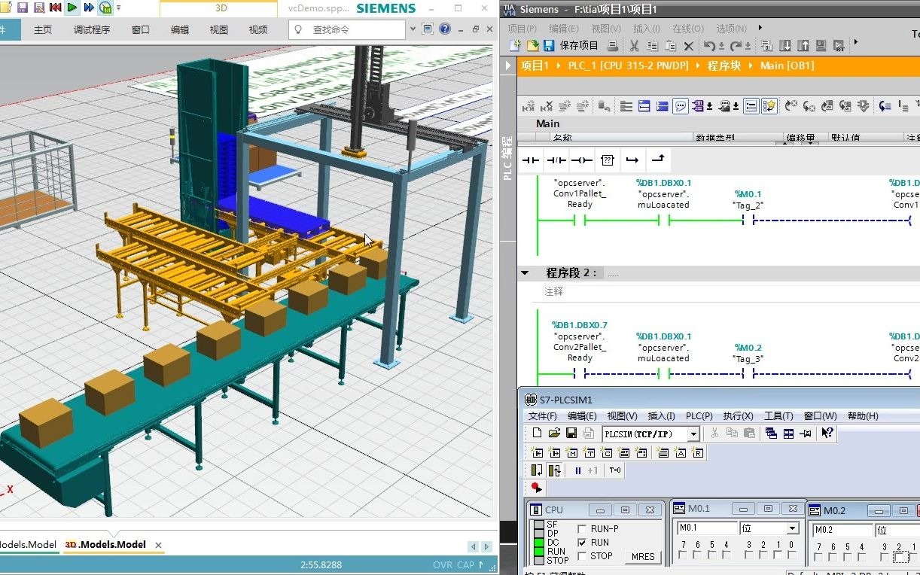Click the MRES memory reset button

click(x=642, y=557)
